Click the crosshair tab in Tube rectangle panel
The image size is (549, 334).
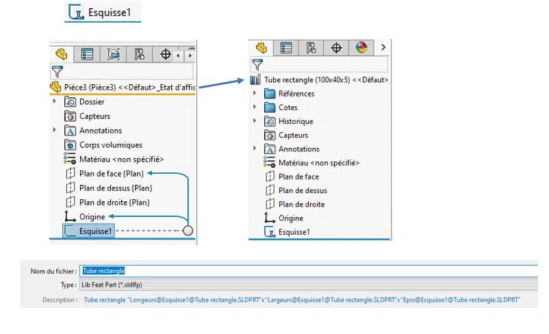click(336, 47)
